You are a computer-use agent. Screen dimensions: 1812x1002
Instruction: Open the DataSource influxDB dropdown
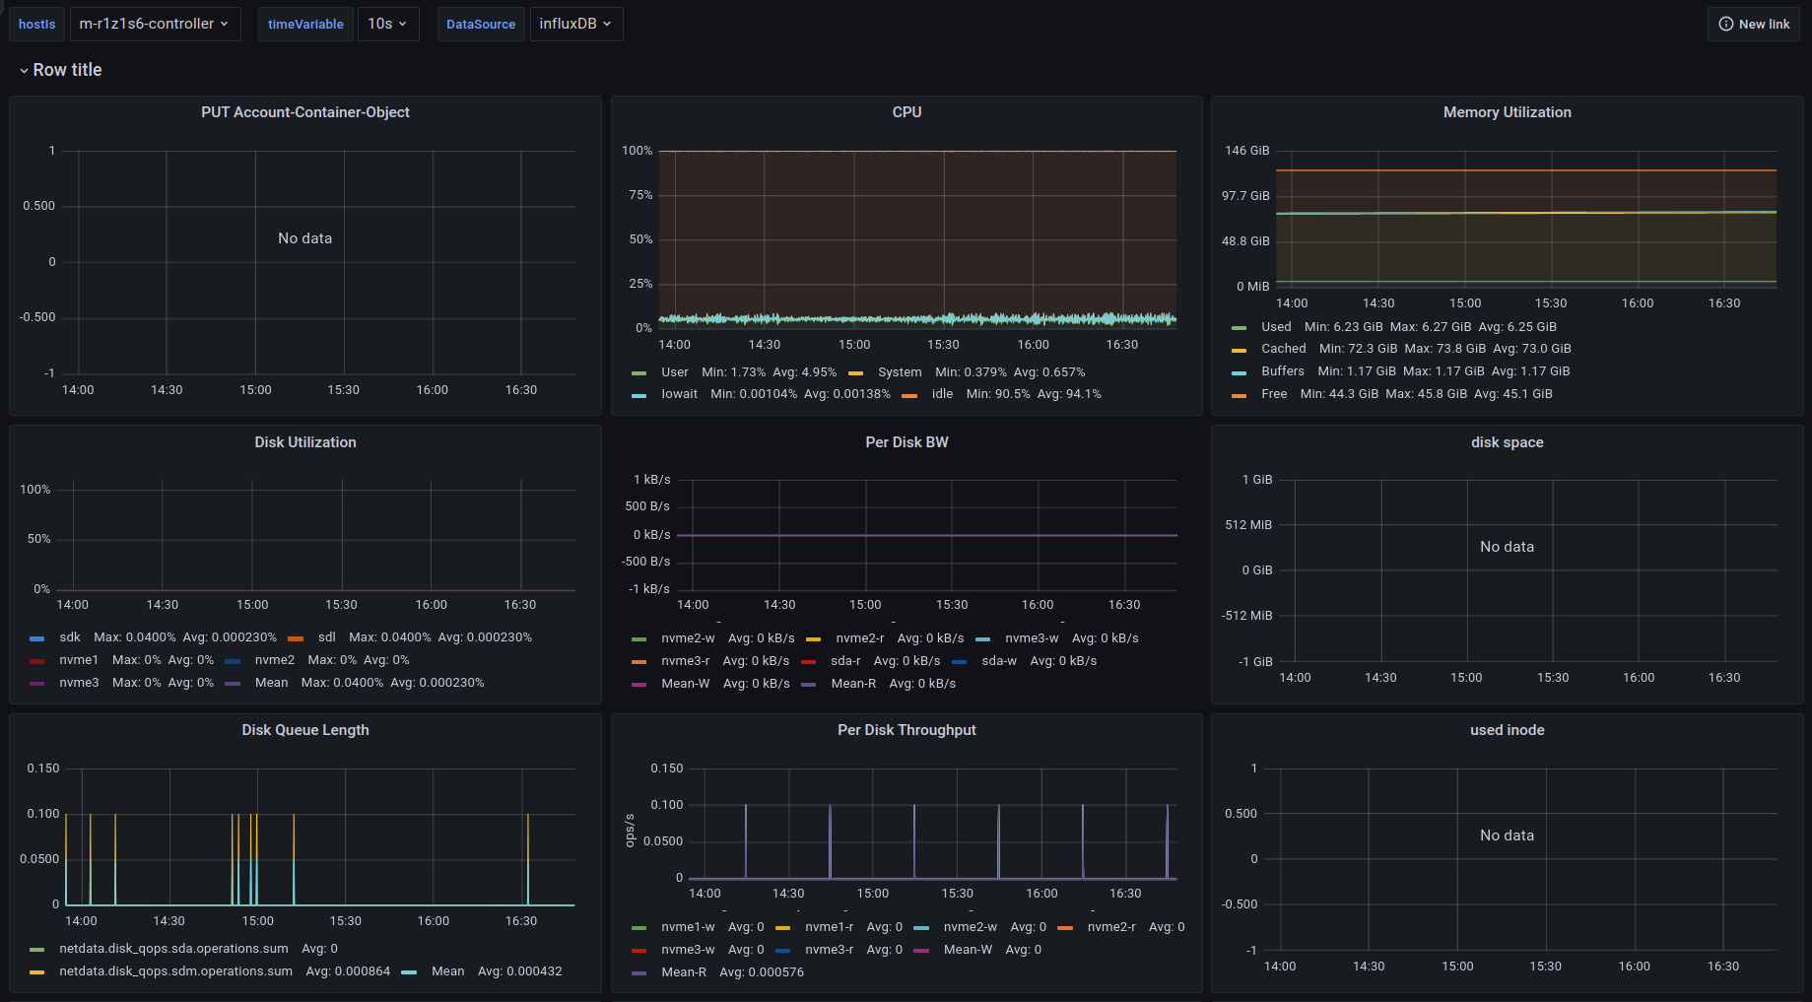coord(575,24)
